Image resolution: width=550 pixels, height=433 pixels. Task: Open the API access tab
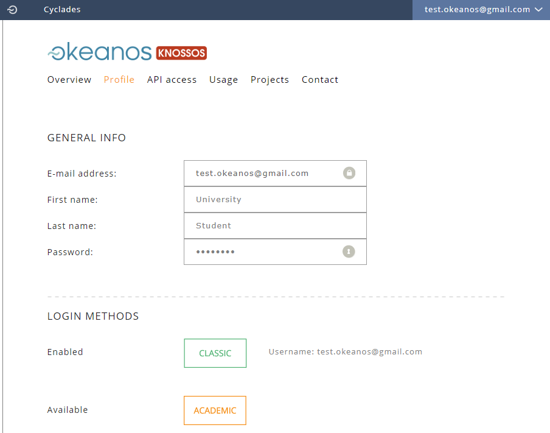[x=172, y=80]
